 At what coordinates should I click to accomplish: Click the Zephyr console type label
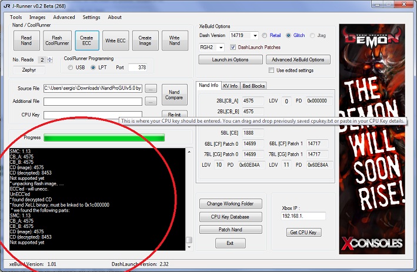point(29,70)
